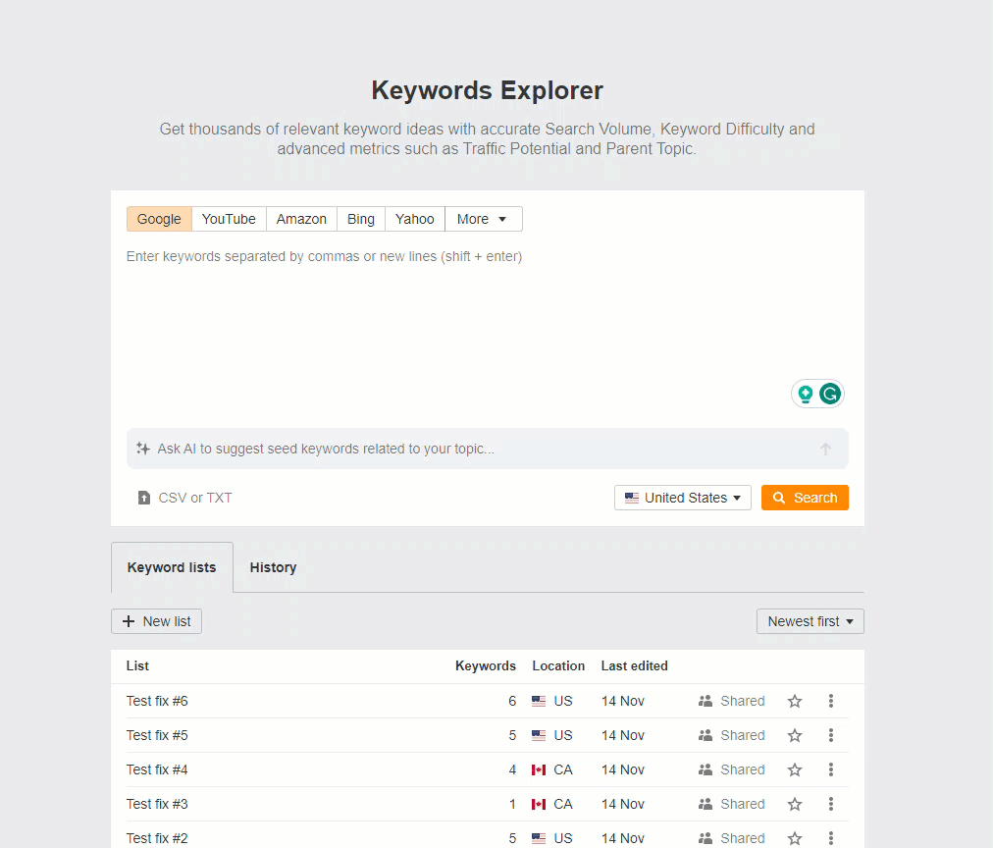Click the Grammarly G logo in the keyword box
The image size is (993, 848).
pyautogui.click(x=830, y=393)
